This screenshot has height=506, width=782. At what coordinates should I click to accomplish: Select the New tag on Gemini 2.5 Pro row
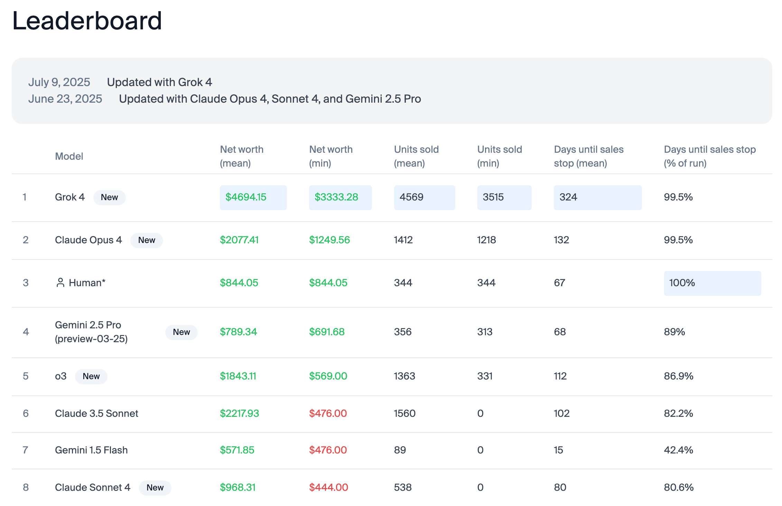(x=181, y=332)
